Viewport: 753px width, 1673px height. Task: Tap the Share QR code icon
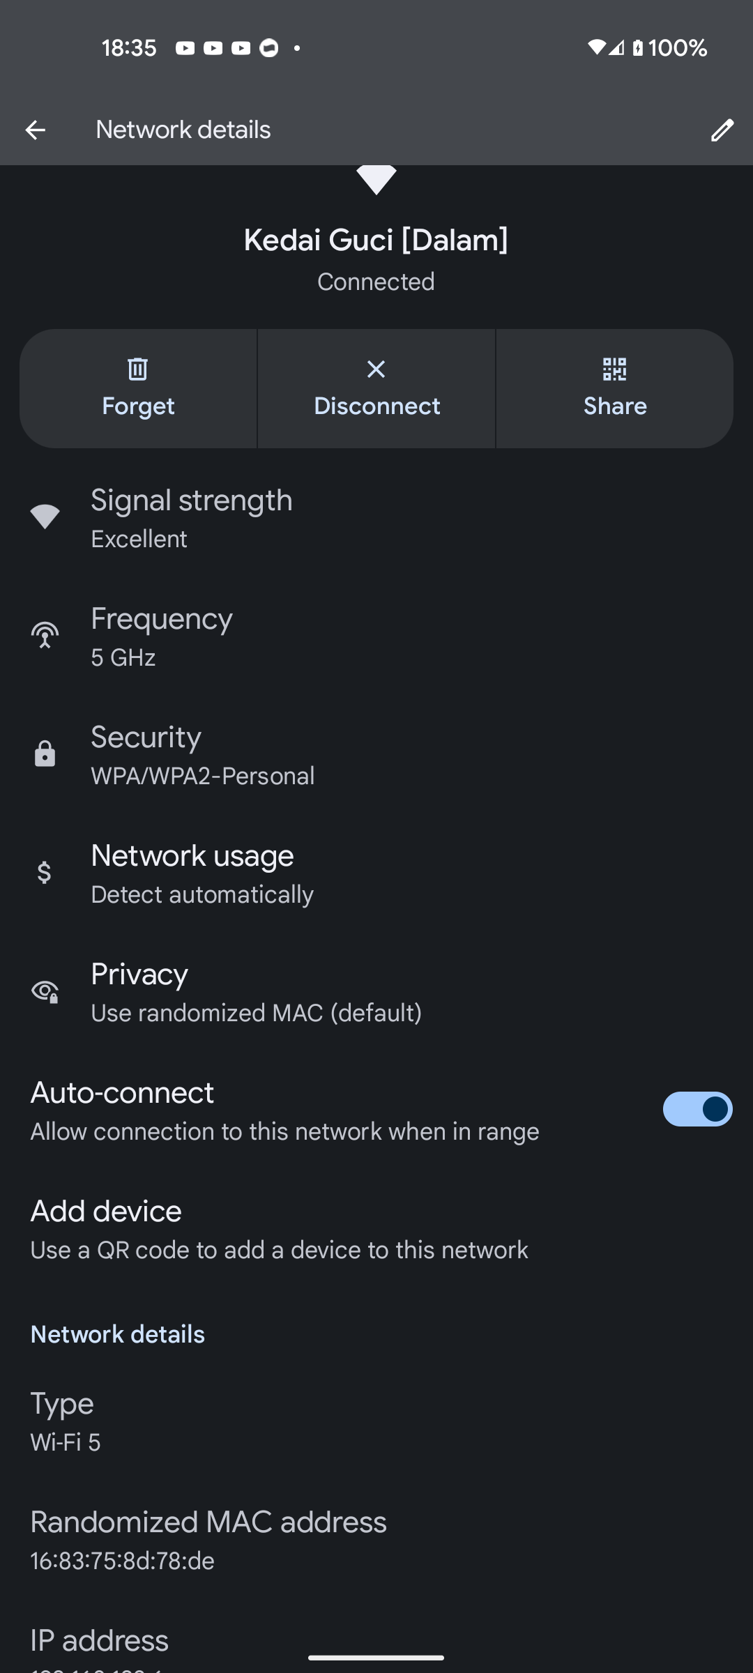614,369
